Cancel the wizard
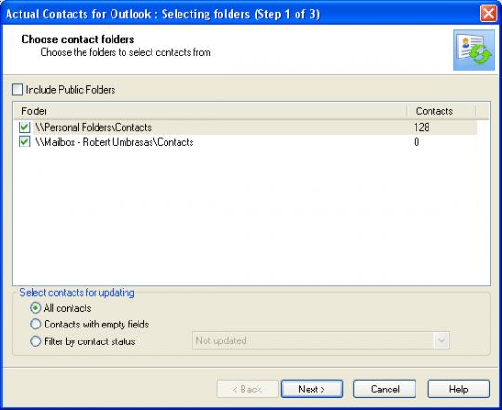502x410 pixels. coord(385,390)
